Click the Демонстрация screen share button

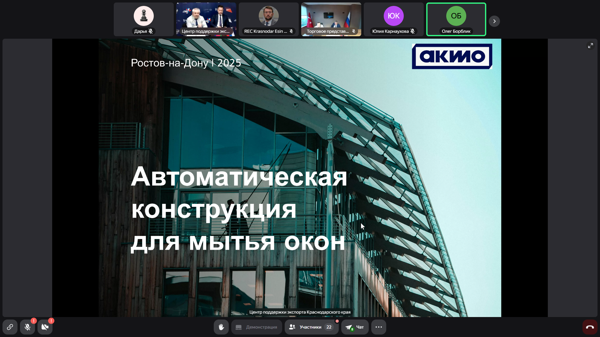257,327
